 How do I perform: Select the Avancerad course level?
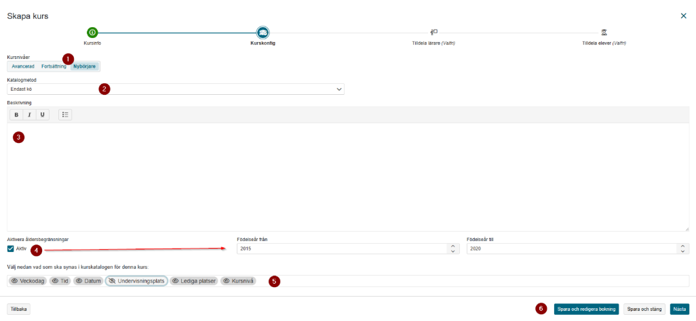pyautogui.click(x=23, y=66)
